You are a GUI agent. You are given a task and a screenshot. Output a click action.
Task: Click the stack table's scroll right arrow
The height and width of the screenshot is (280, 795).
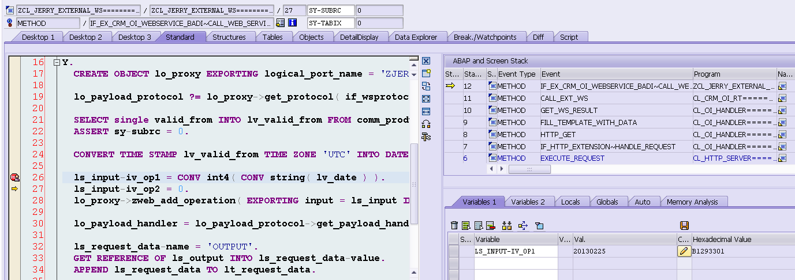click(x=502, y=169)
